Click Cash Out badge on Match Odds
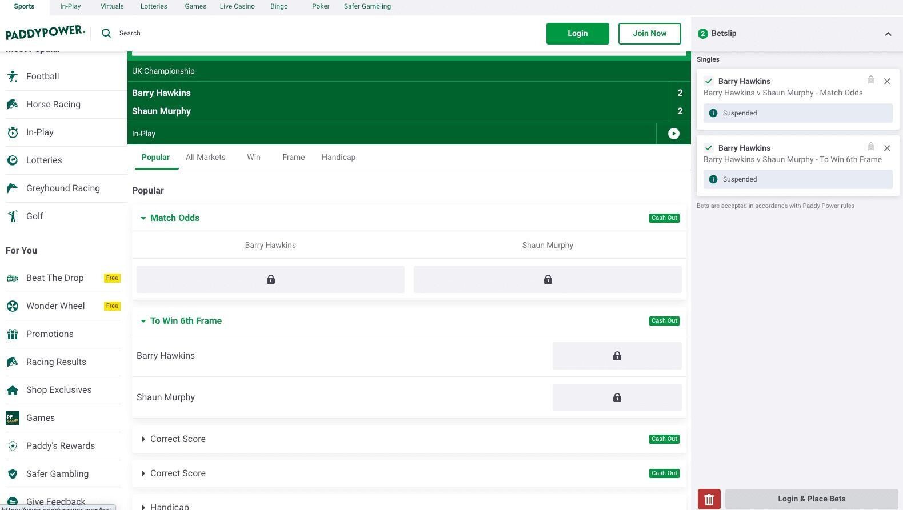Image resolution: width=903 pixels, height=510 pixels. (x=664, y=218)
